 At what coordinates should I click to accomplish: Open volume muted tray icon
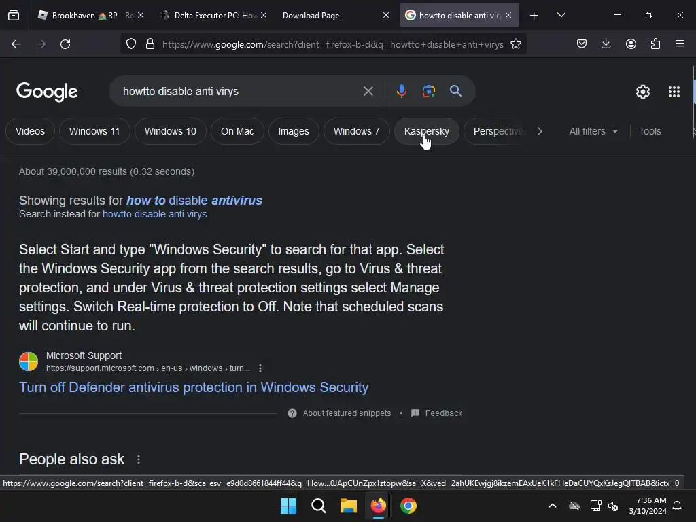tap(614, 506)
